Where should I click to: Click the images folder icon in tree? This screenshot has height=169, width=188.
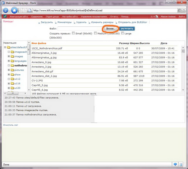point(12,56)
